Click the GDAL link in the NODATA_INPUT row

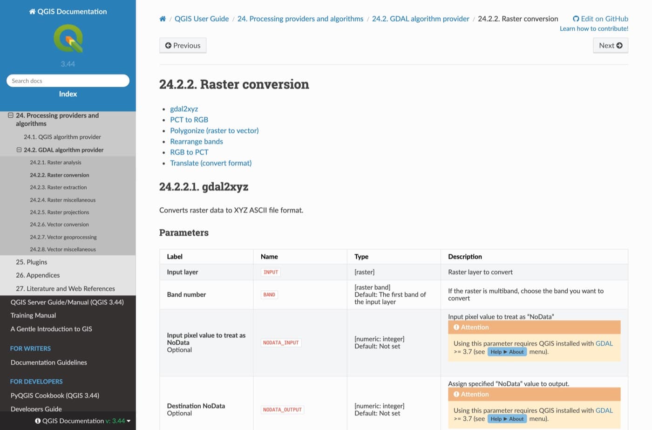point(604,344)
